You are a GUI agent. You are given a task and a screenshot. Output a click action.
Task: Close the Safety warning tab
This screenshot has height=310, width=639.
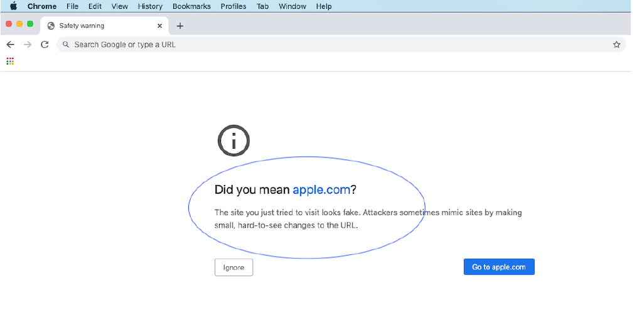tap(159, 26)
